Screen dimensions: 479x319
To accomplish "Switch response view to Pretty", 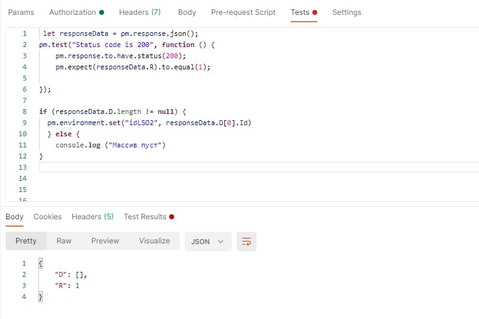I will pyautogui.click(x=26, y=241).
